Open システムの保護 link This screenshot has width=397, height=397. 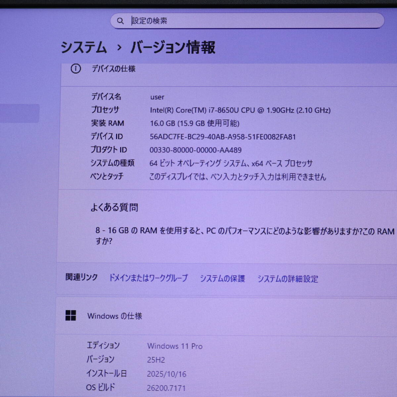(x=222, y=279)
